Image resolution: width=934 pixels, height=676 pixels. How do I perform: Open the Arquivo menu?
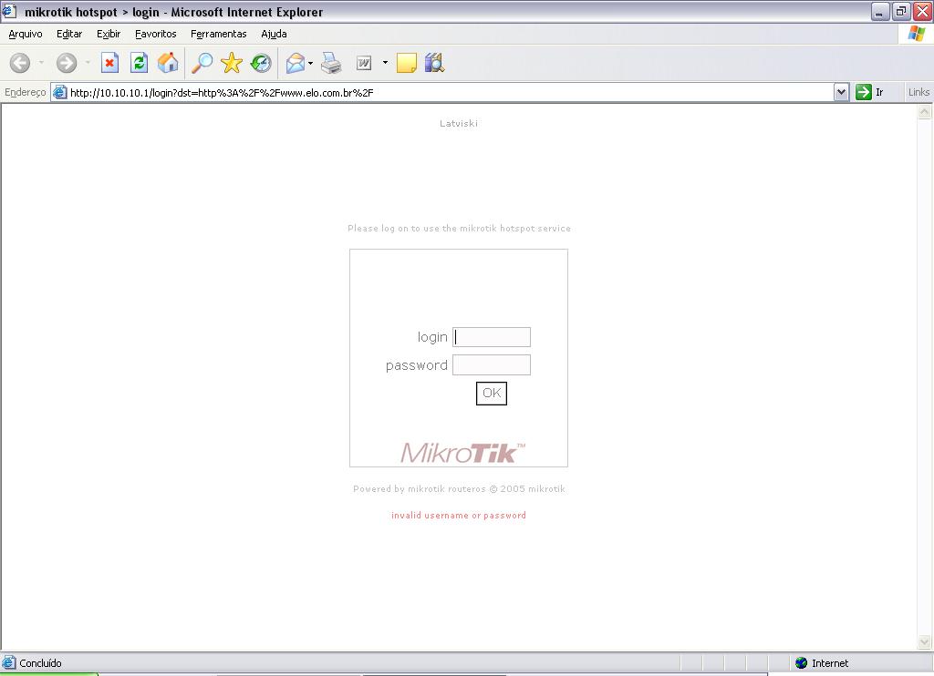click(25, 34)
